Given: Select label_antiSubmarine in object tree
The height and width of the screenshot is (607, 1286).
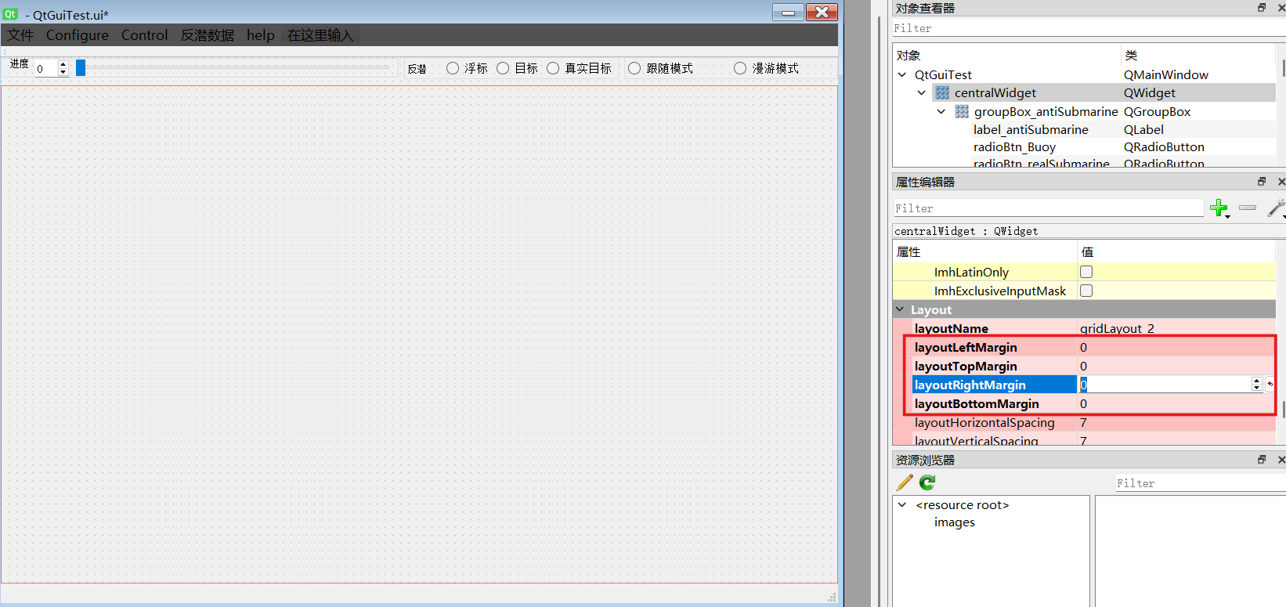Looking at the screenshot, I should click(1031, 129).
